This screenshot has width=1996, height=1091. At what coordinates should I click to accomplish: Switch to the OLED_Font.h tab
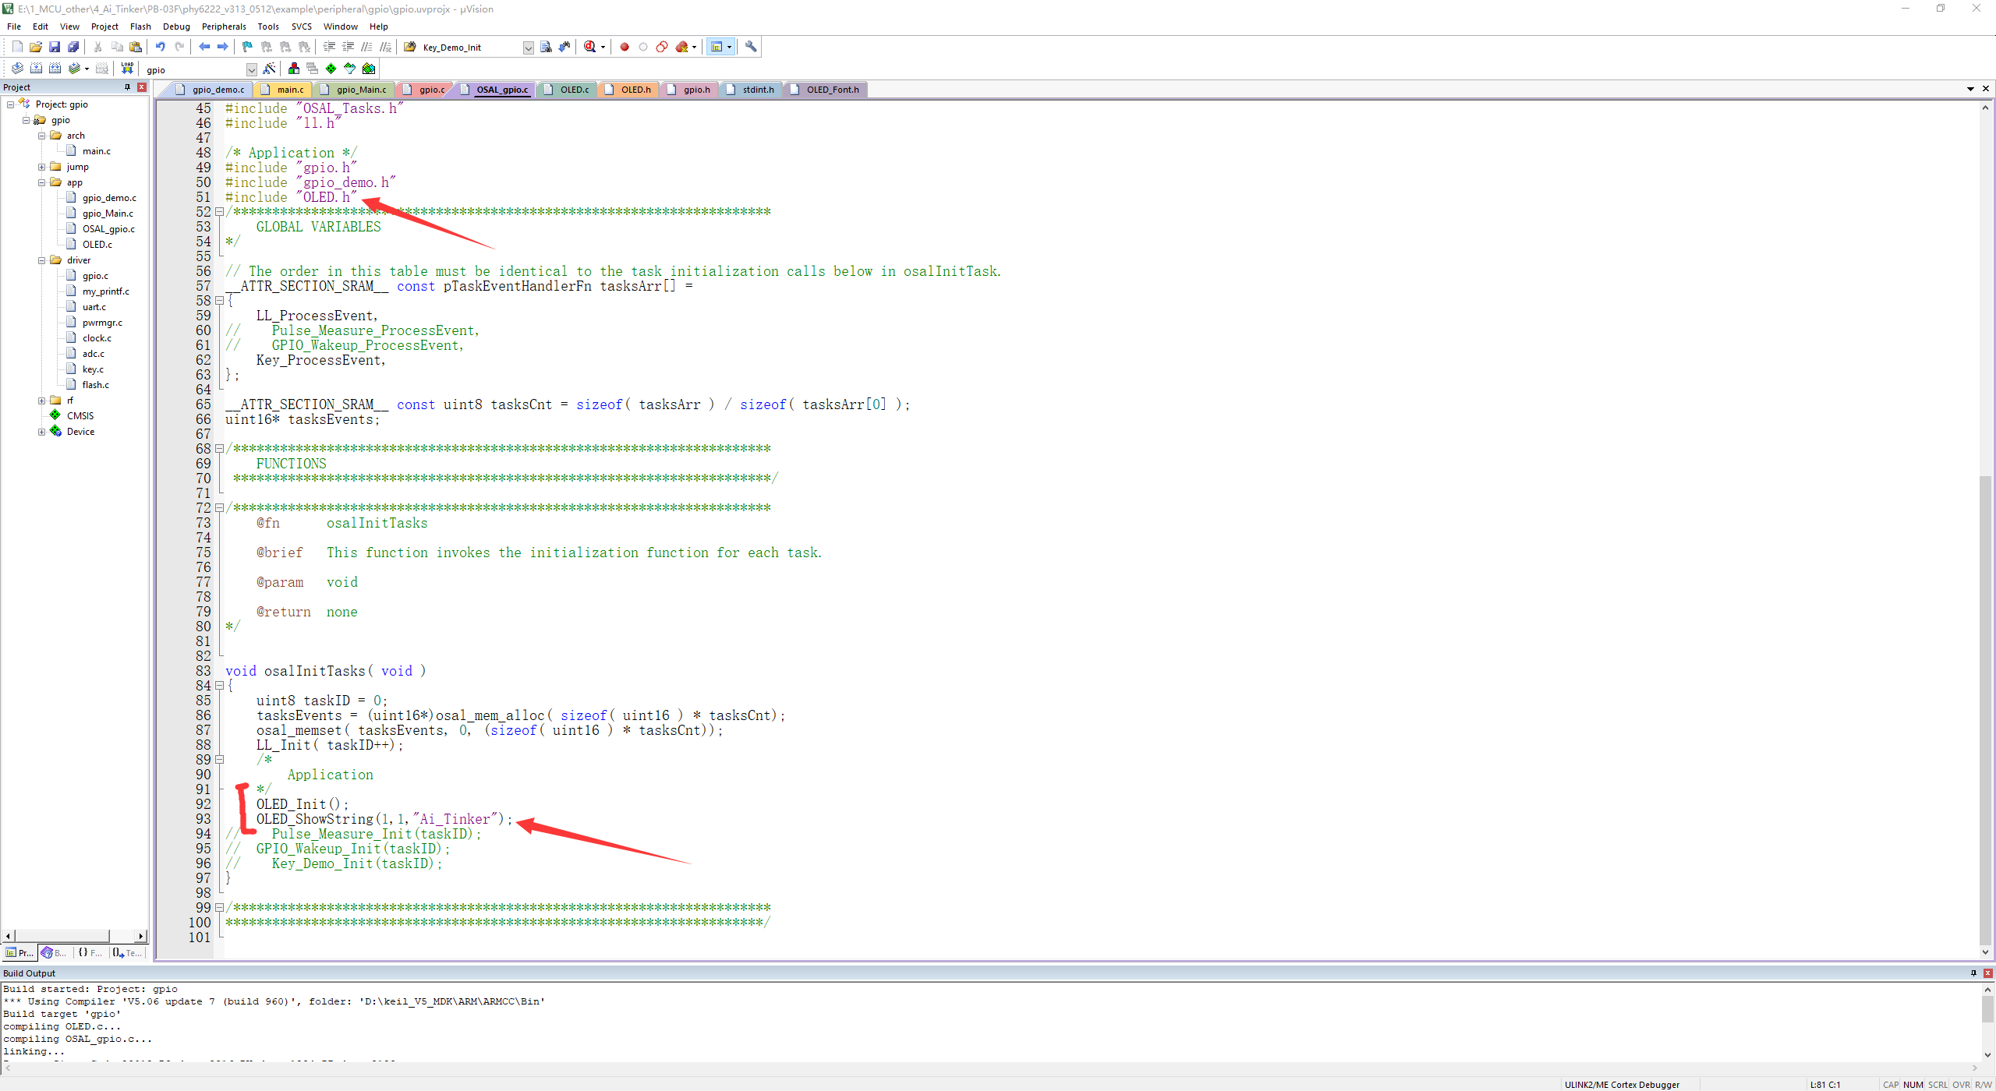pyautogui.click(x=825, y=90)
